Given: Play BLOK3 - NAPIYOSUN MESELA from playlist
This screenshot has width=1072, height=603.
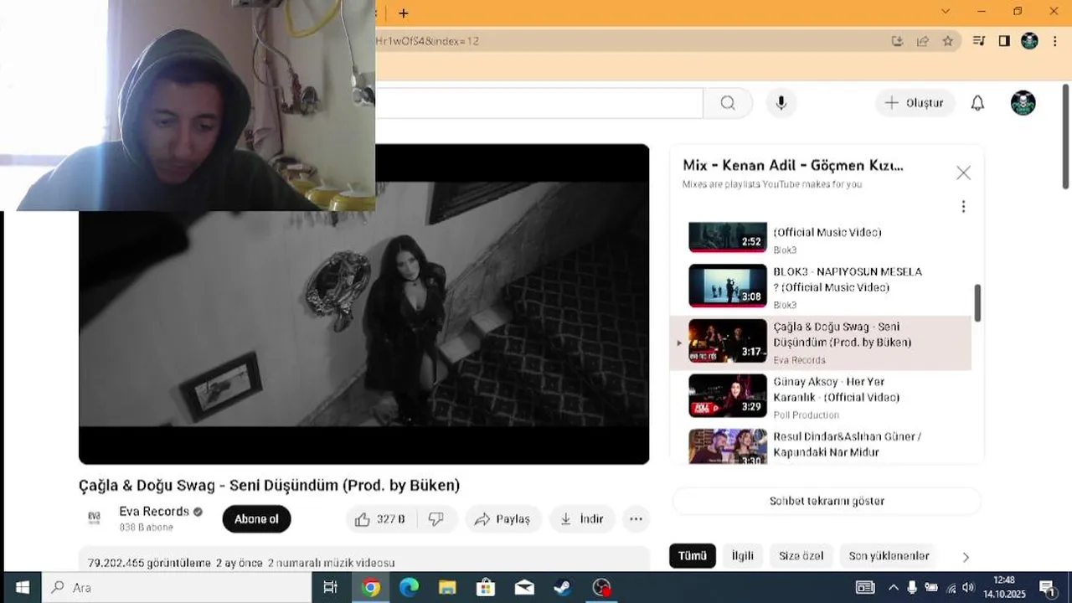Looking at the screenshot, I should (x=821, y=286).
